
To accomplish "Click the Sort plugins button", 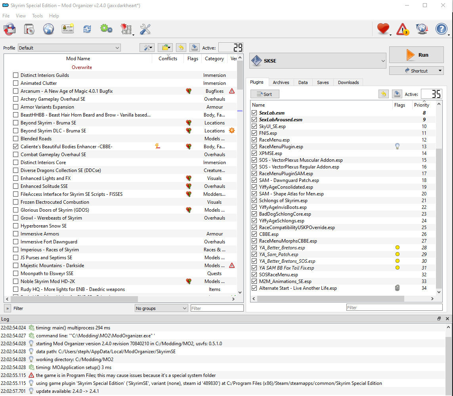I will click(265, 94).
